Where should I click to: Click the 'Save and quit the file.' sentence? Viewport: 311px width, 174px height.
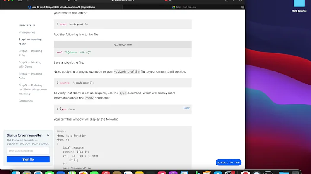(x=69, y=62)
